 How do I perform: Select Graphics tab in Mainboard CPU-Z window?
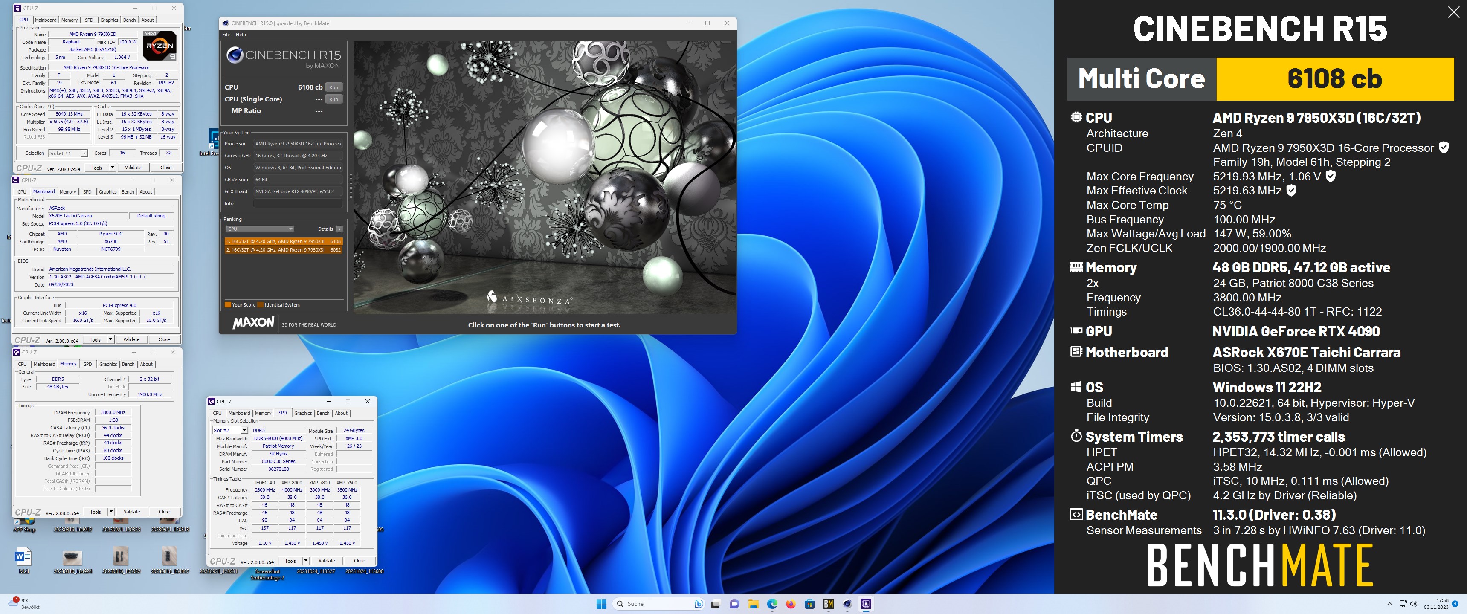click(x=107, y=192)
